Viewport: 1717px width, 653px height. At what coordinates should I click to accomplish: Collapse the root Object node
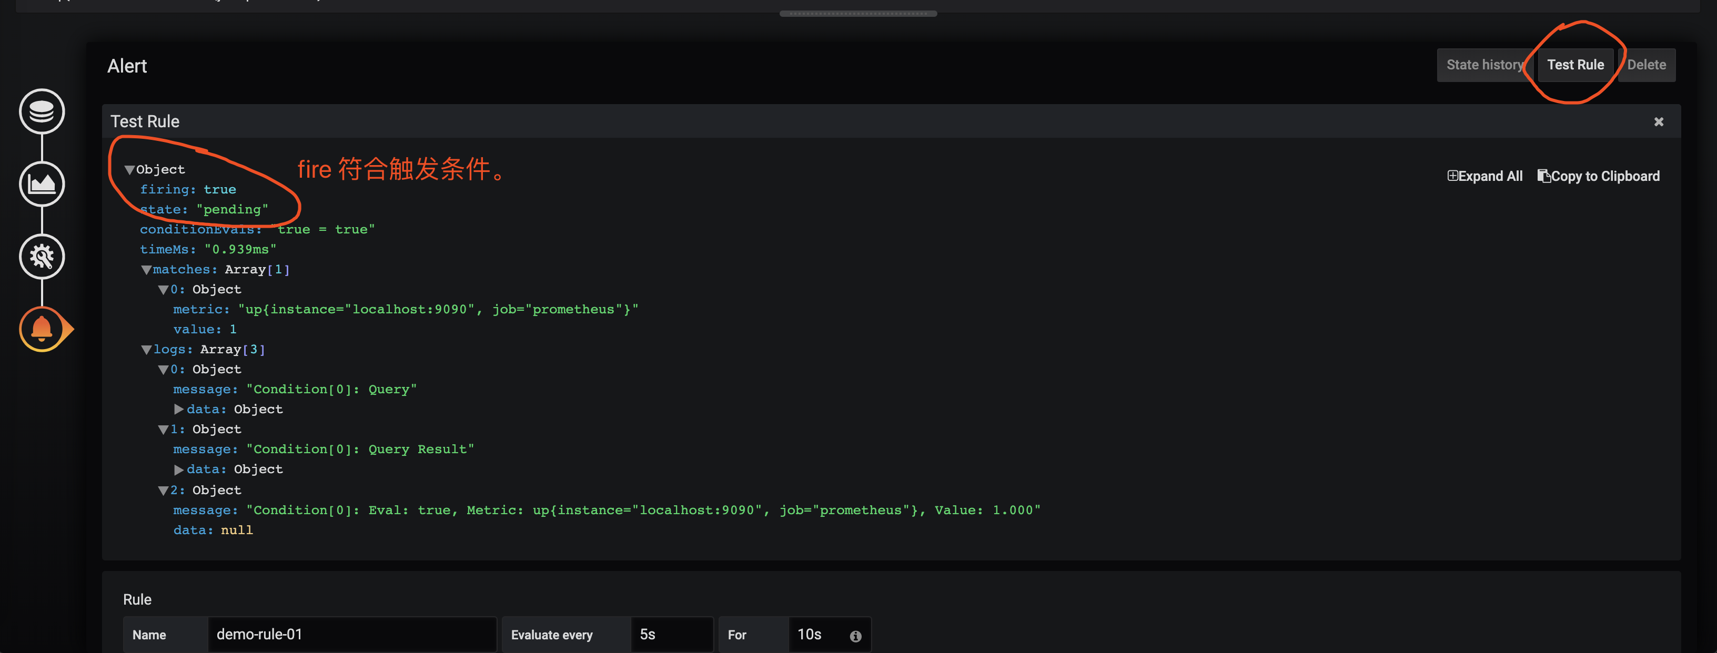(x=130, y=170)
